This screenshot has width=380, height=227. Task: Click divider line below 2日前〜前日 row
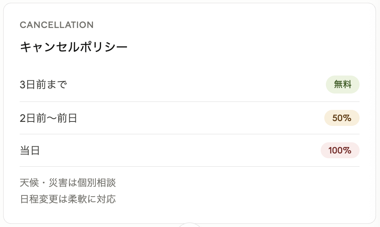190,134
